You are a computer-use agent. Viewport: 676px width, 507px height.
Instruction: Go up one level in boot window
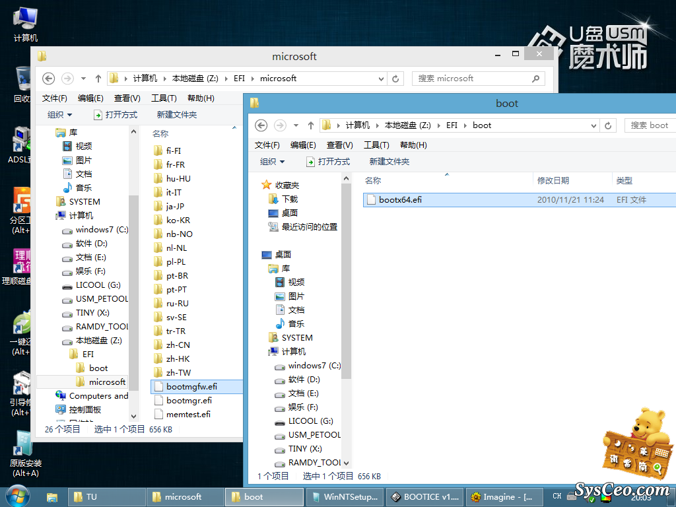pyautogui.click(x=311, y=125)
